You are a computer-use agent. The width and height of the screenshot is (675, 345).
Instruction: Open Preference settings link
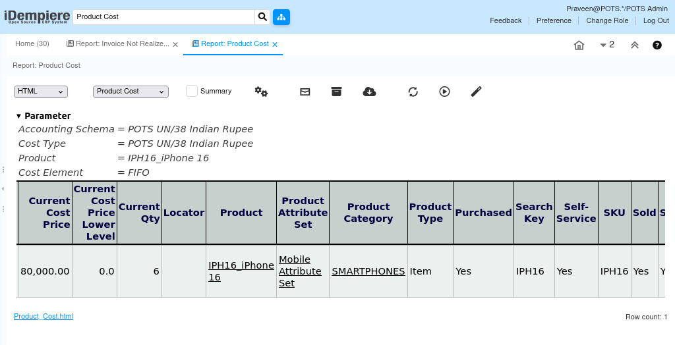tap(554, 20)
